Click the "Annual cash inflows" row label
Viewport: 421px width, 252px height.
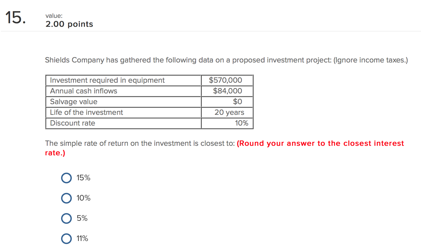pyautogui.click(x=84, y=91)
